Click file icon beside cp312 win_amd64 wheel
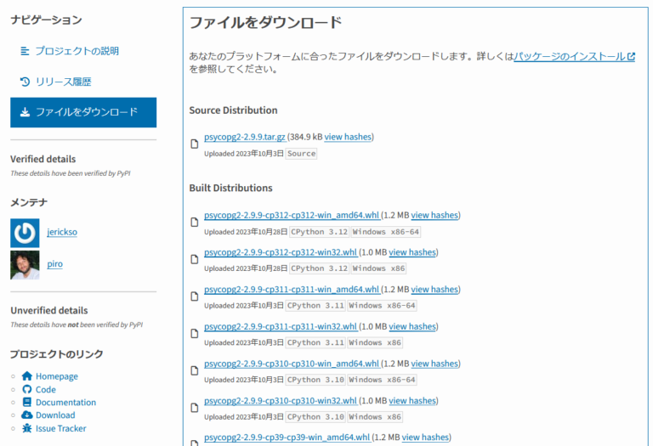This screenshot has width=653, height=446. [x=195, y=223]
